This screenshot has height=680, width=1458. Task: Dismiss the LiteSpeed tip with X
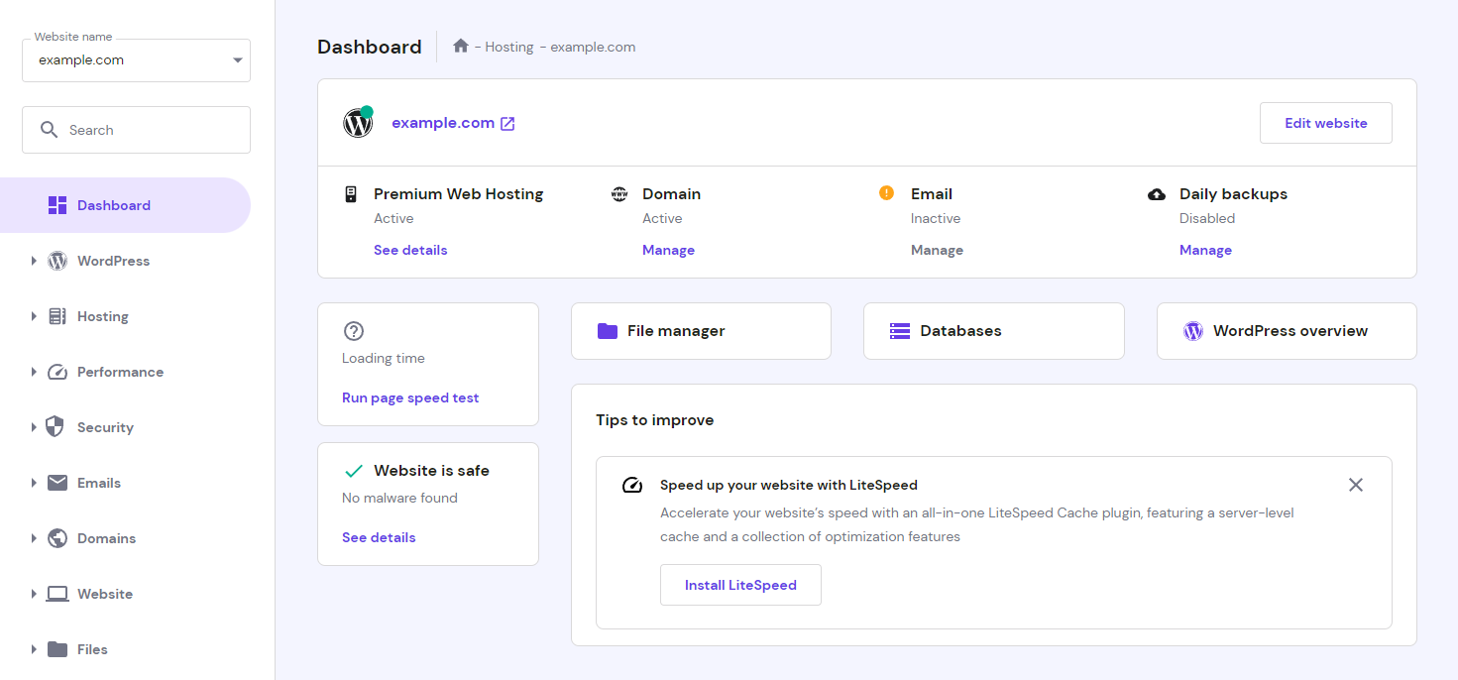[x=1356, y=485]
